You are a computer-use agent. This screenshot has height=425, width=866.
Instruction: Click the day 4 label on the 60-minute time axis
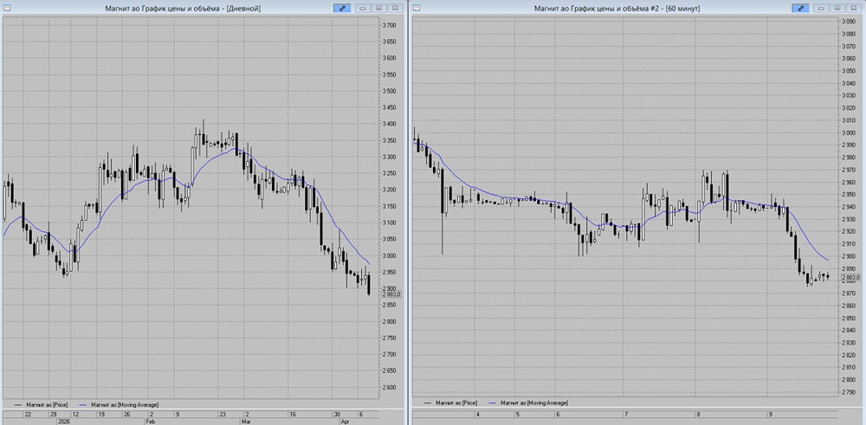coord(478,414)
